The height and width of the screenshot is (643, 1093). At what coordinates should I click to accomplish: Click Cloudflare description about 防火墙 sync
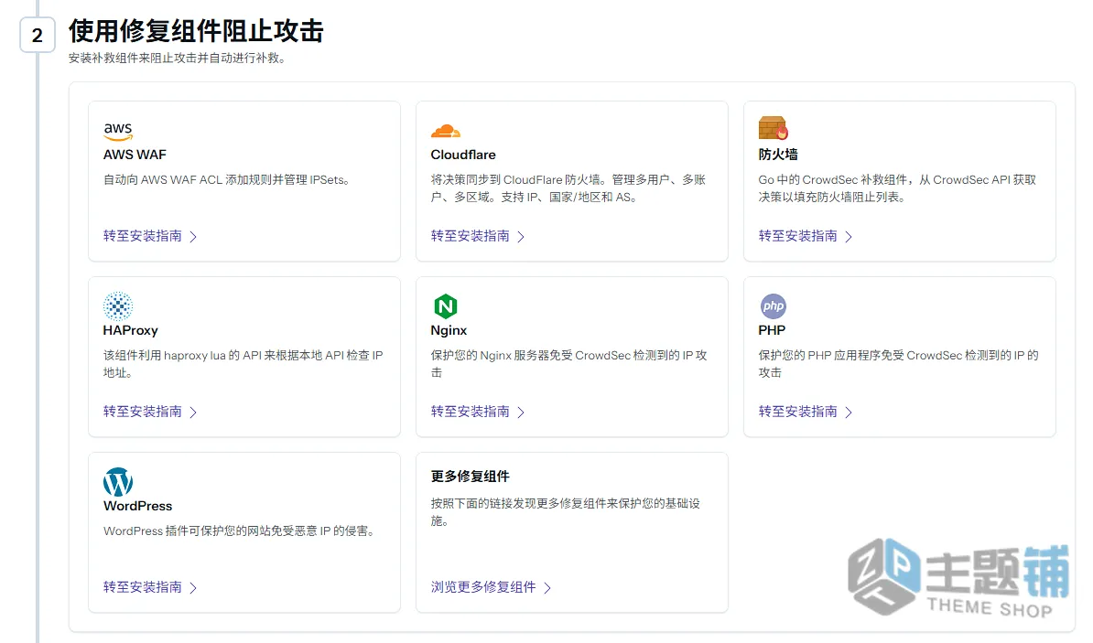pos(568,188)
